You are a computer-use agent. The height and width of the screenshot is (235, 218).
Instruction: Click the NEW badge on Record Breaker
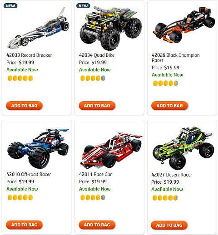click(10, 6)
